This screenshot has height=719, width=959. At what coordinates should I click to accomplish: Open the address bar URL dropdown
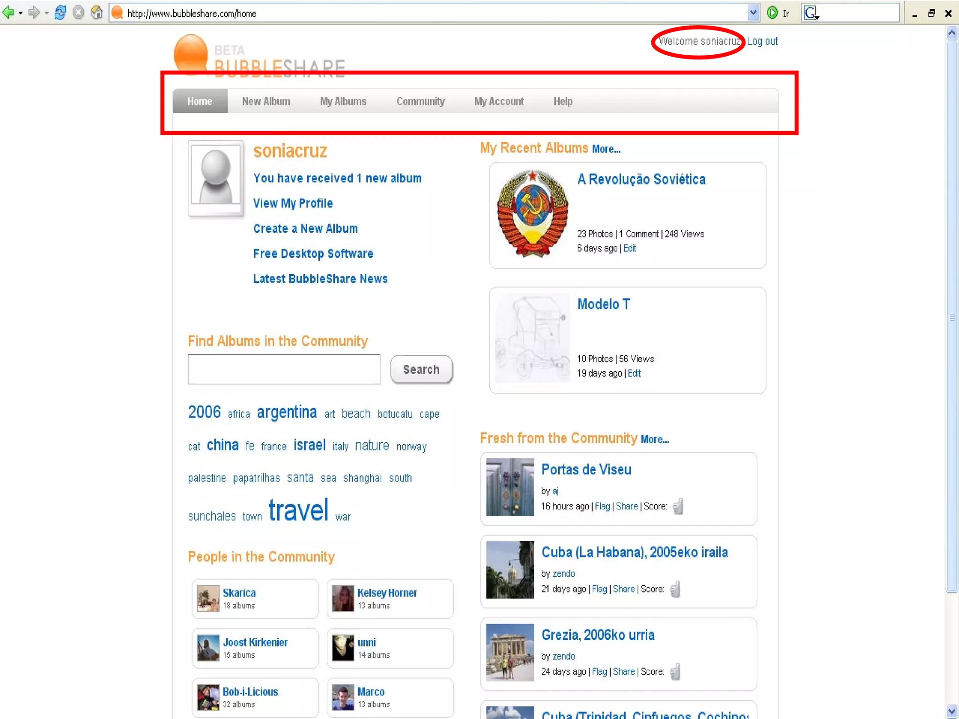(x=752, y=13)
